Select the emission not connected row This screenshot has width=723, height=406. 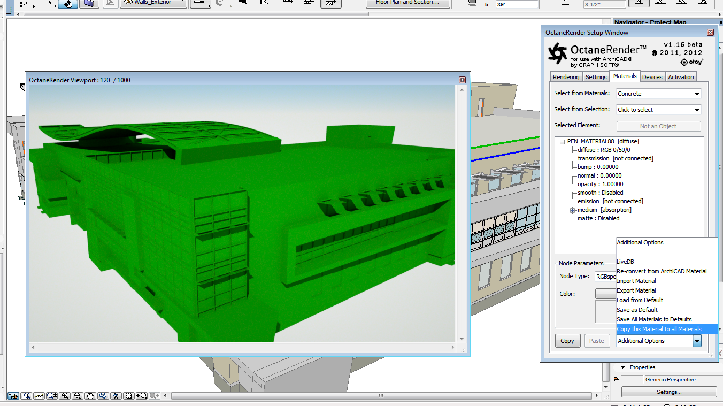[x=610, y=201]
